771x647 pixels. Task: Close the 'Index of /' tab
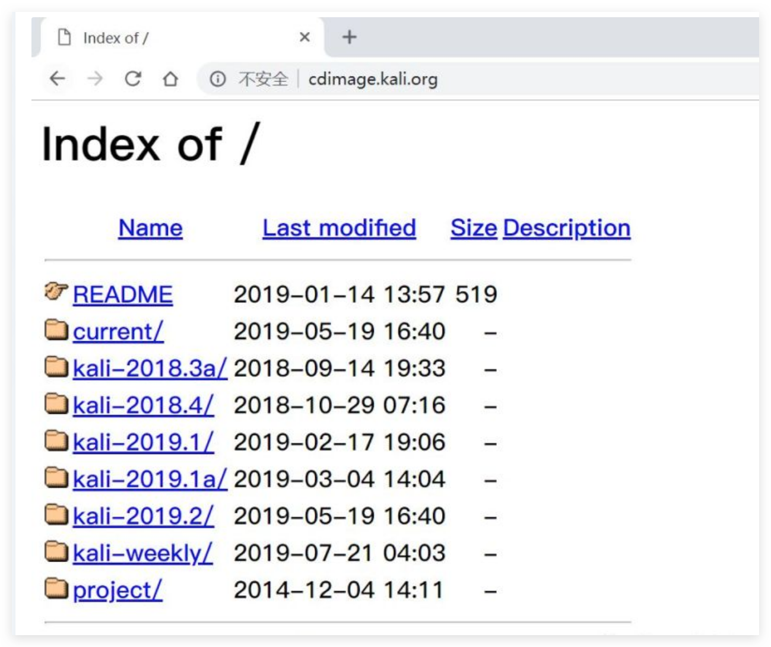305,37
